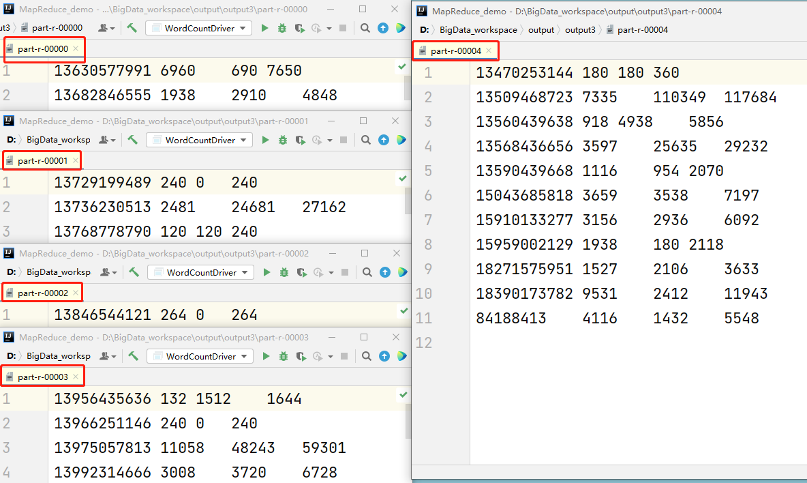
Task: Expand profiler run options arrow in part-r-00000 window
Action: coord(329,29)
